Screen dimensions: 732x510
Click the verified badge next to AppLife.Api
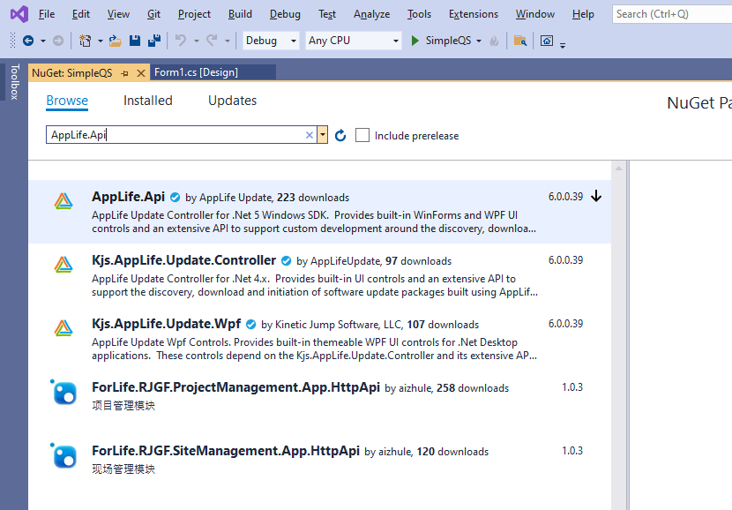click(x=176, y=198)
